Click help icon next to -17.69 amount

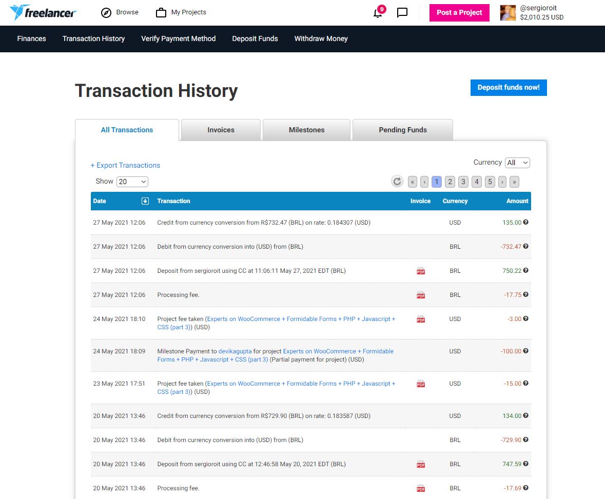point(525,488)
